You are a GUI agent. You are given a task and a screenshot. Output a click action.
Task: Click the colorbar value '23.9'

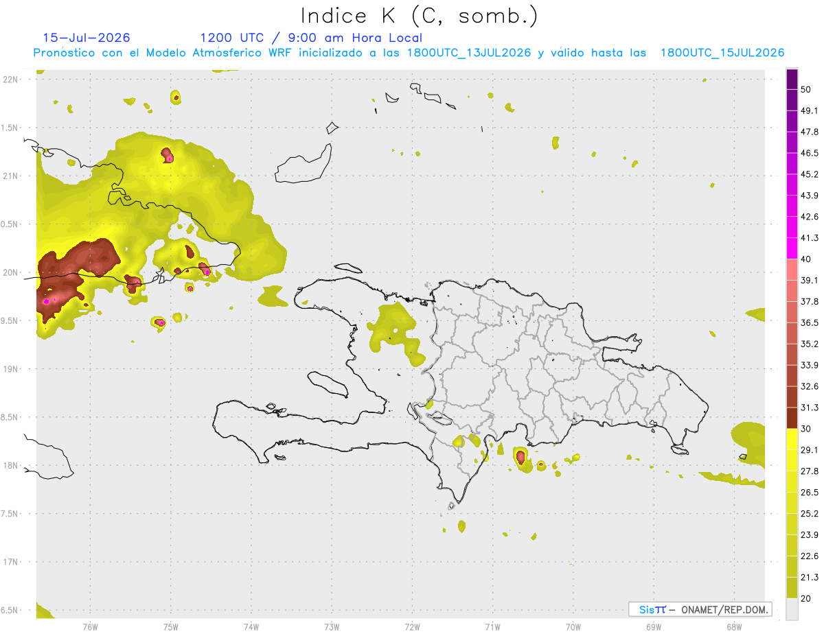[x=809, y=534]
